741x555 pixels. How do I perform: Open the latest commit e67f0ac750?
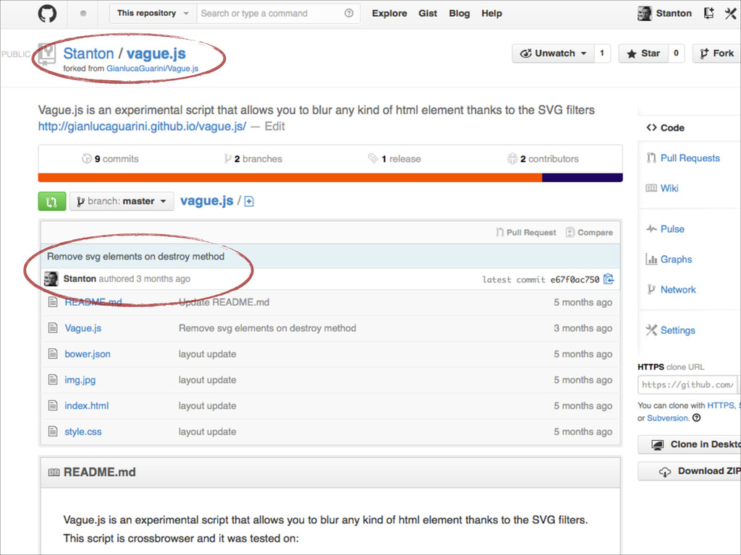[x=575, y=280]
